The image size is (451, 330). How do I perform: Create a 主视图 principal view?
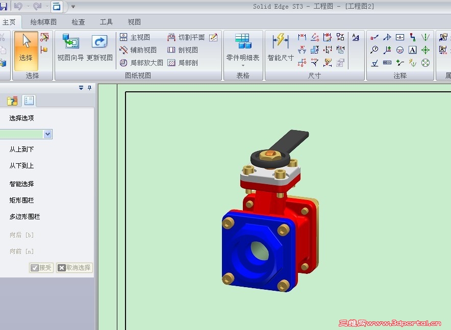click(x=135, y=37)
